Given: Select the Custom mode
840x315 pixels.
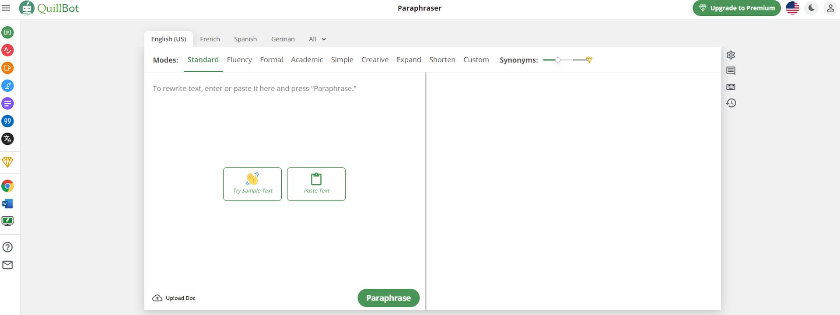Looking at the screenshot, I should coord(476,60).
